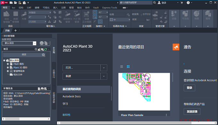Switch recent projects to grid view
Viewport: 218px width, 125px height.
(128, 67)
